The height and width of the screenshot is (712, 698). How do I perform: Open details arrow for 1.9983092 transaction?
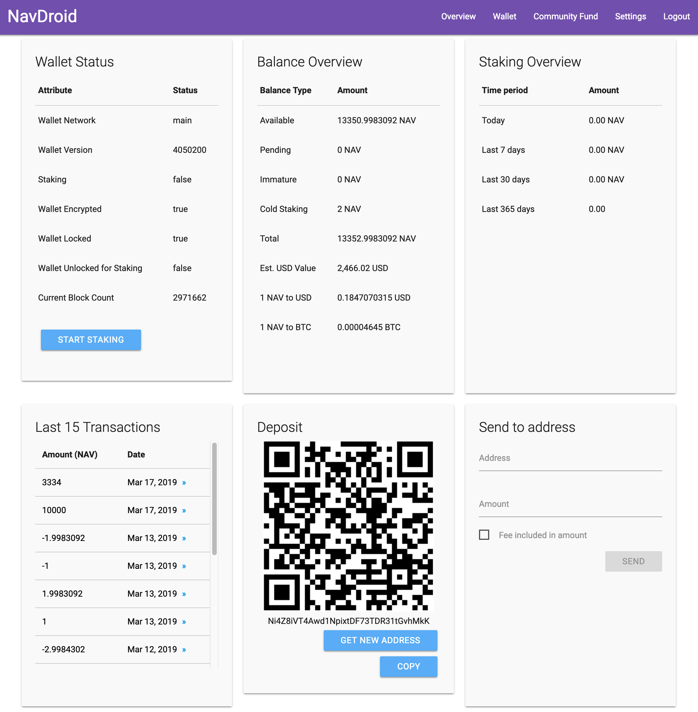(184, 594)
